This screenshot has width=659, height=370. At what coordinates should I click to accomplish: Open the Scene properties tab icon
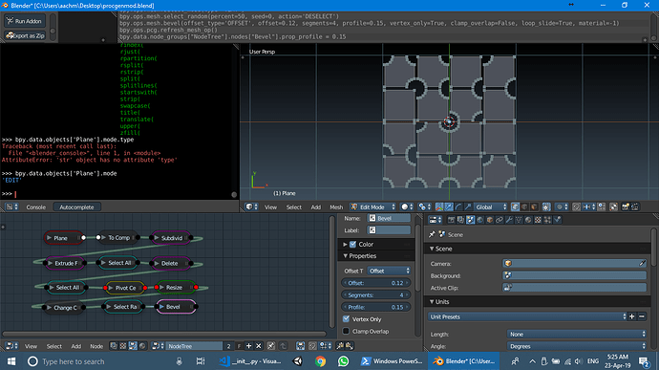pos(470,220)
